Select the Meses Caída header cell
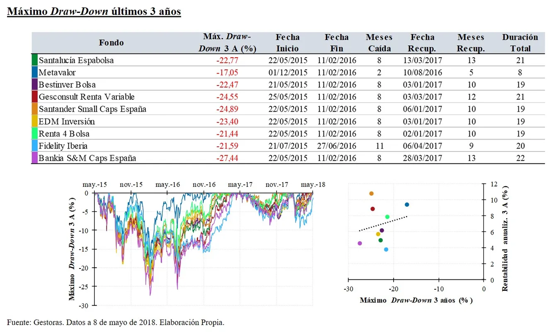 (x=379, y=43)
